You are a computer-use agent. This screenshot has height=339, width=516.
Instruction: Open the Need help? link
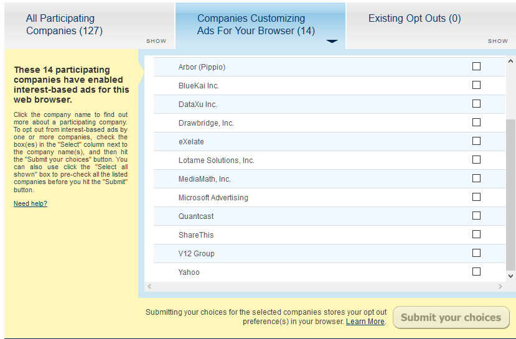coord(30,203)
